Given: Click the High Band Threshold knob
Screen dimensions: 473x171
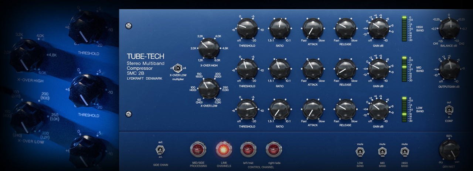Looking at the screenshot, I should (247, 28).
